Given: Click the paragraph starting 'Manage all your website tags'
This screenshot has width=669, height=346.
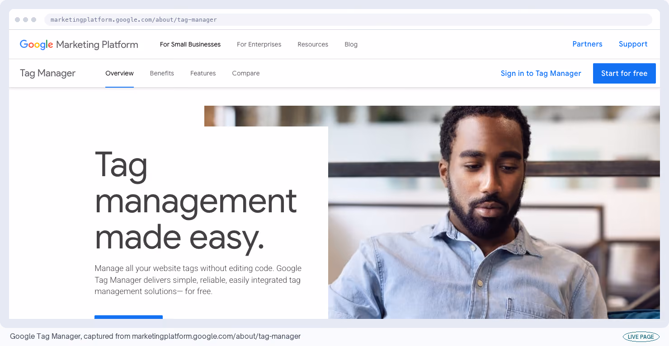Looking at the screenshot, I should [x=198, y=280].
